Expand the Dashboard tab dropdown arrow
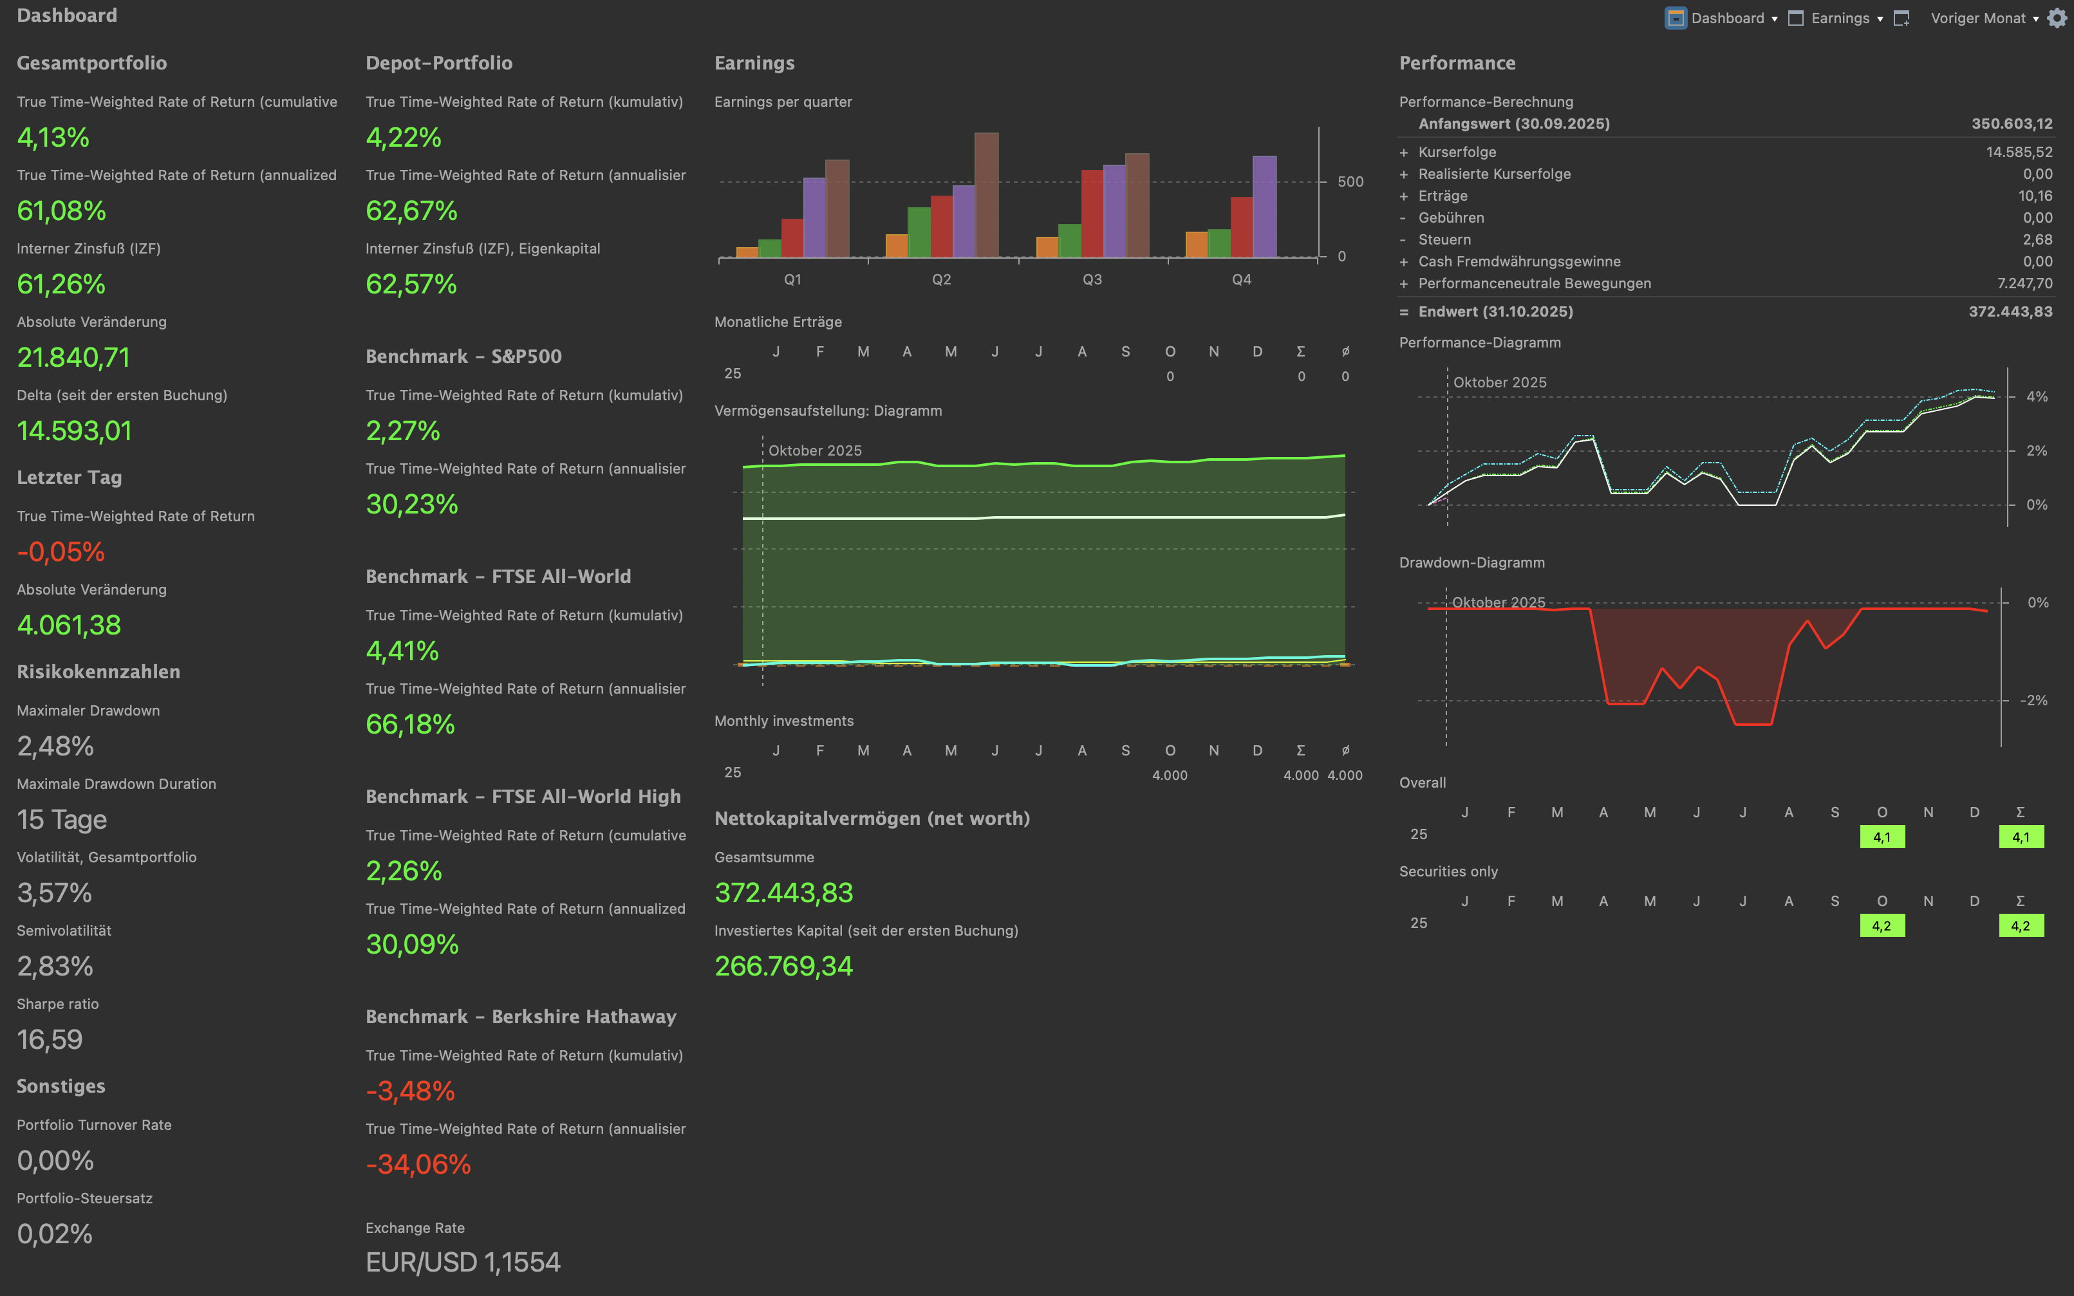The width and height of the screenshot is (2074, 1296). [x=1774, y=19]
